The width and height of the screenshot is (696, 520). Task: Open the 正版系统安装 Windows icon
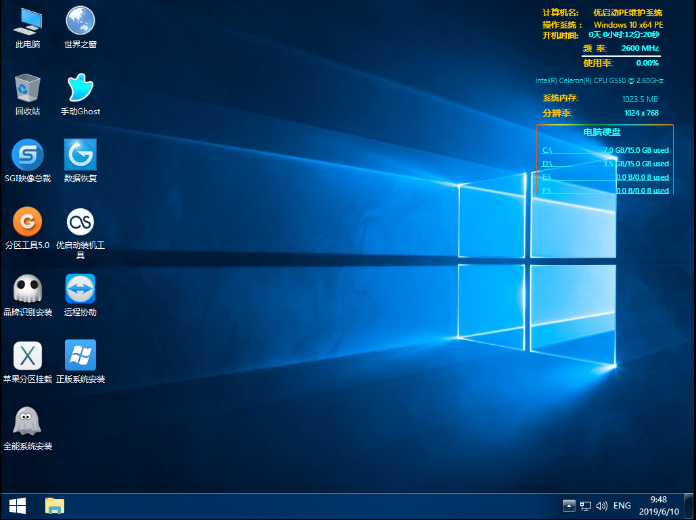(x=80, y=362)
